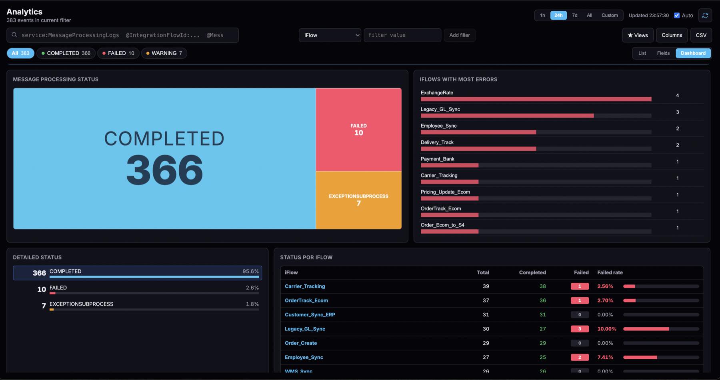Viewport: 720px width, 380px height.
Task: Open the iFlow filter dropdown
Action: [x=330, y=35]
